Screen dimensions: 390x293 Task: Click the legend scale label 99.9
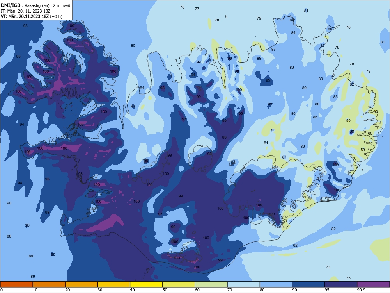coord(361,290)
